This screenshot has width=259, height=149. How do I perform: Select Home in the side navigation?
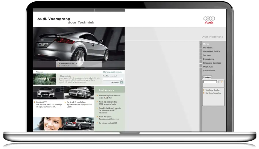206,44
